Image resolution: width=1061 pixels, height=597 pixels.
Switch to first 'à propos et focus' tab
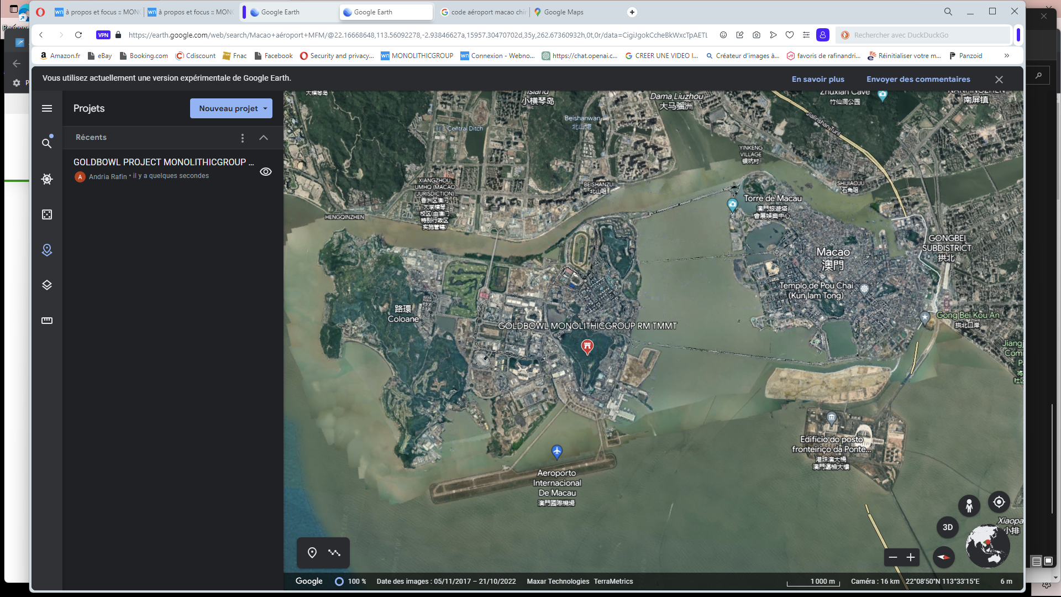click(x=97, y=12)
